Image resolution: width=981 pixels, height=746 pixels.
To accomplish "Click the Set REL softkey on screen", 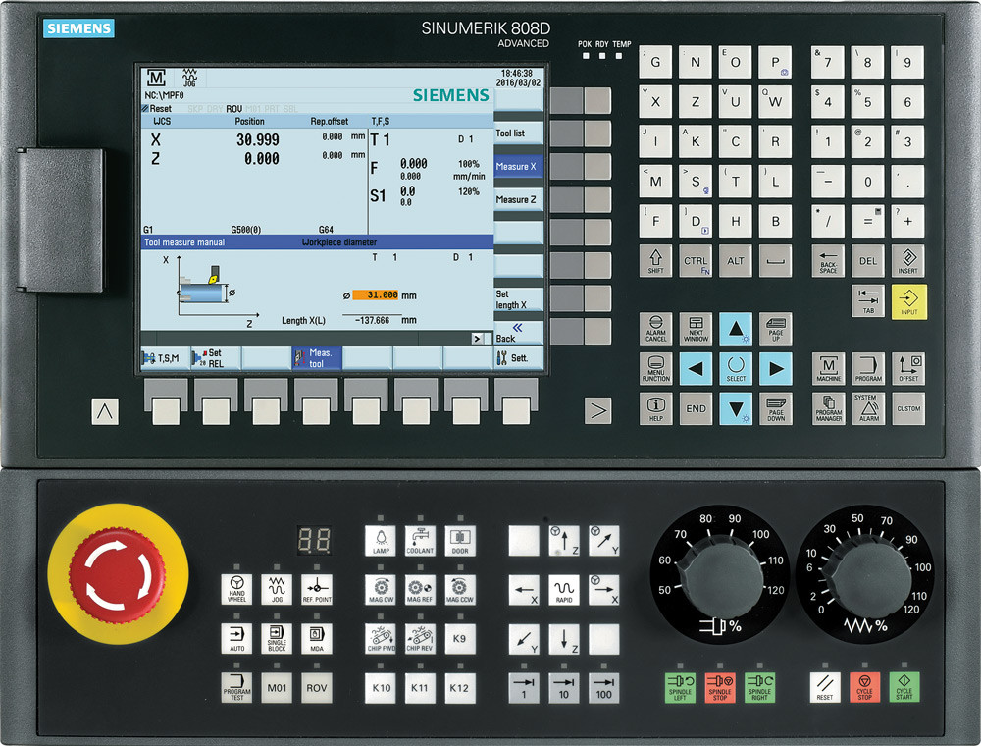I will 215,358.
